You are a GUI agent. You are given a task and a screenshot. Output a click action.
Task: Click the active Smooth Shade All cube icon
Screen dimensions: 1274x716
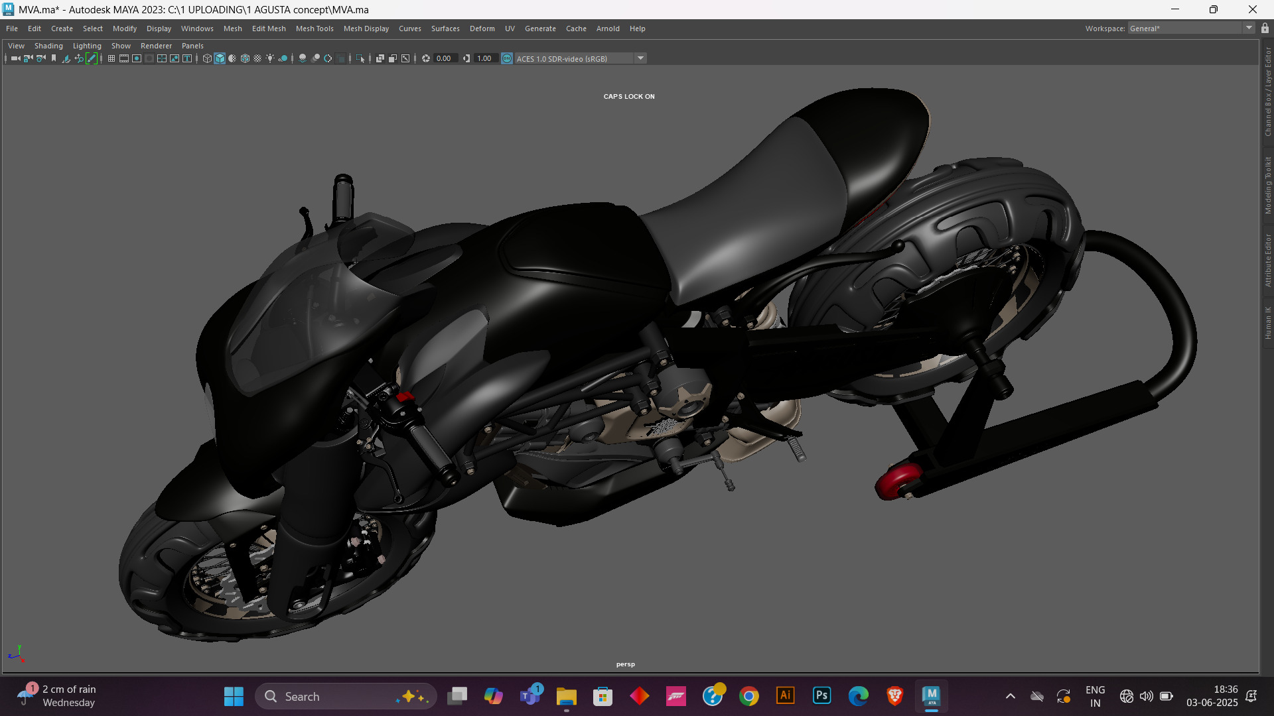[x=220, y=58]
